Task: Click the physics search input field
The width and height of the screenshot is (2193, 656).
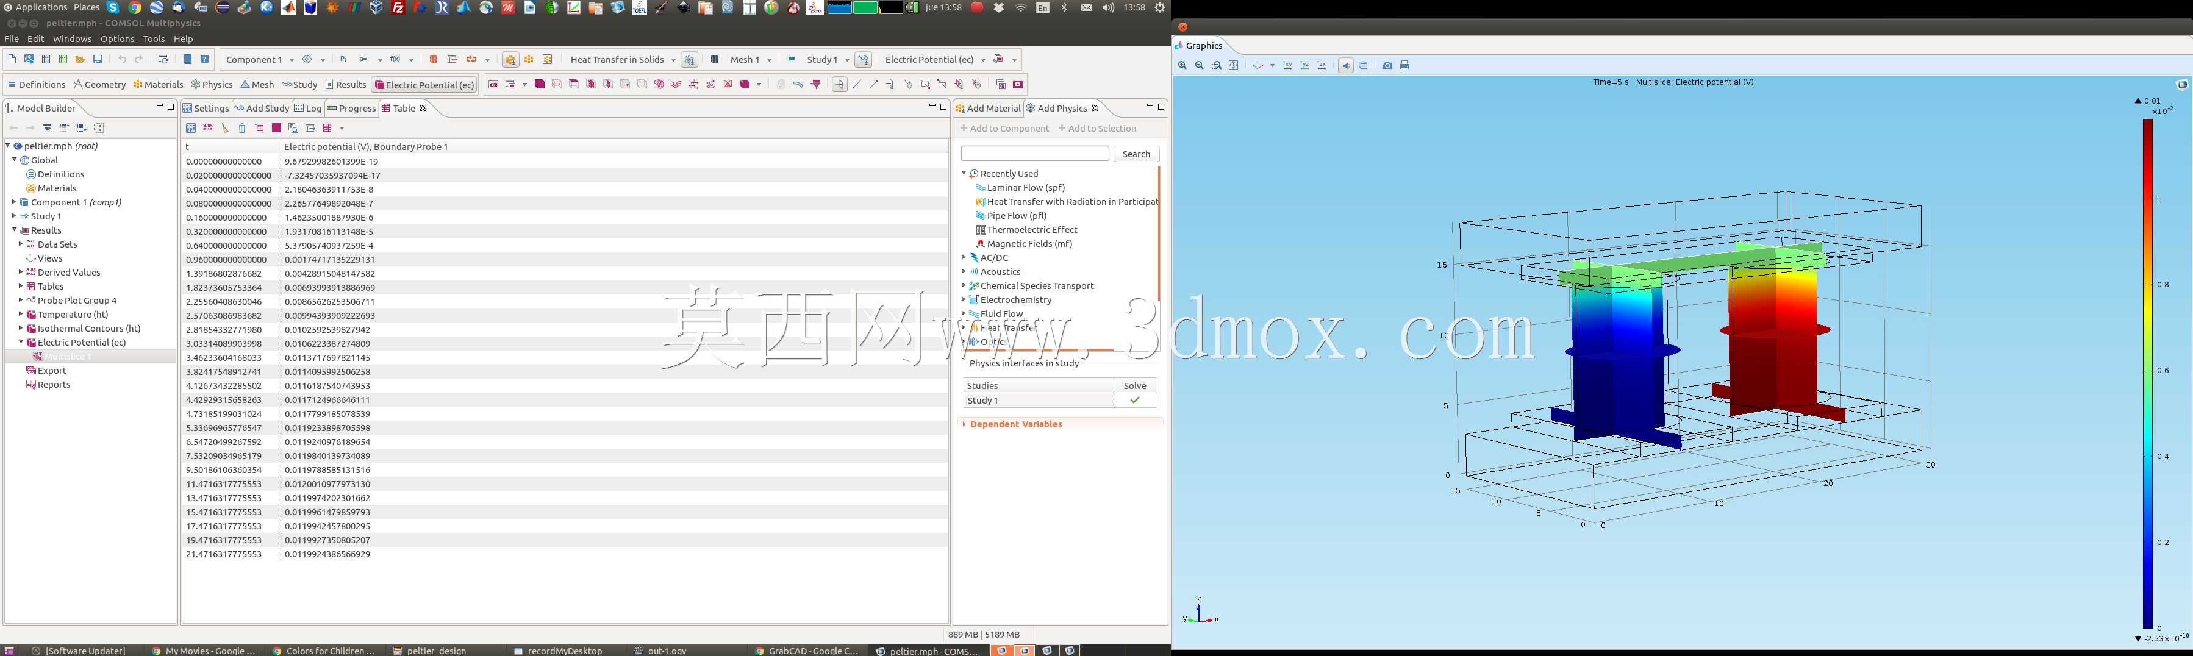Action: [1035, 154]
